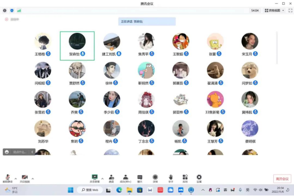Start recording the meeting

coord(155,179)
